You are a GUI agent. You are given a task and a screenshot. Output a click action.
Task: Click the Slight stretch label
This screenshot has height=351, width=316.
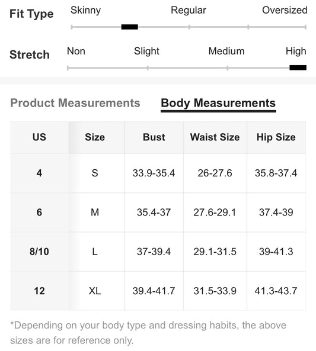[x=146, y=51]
